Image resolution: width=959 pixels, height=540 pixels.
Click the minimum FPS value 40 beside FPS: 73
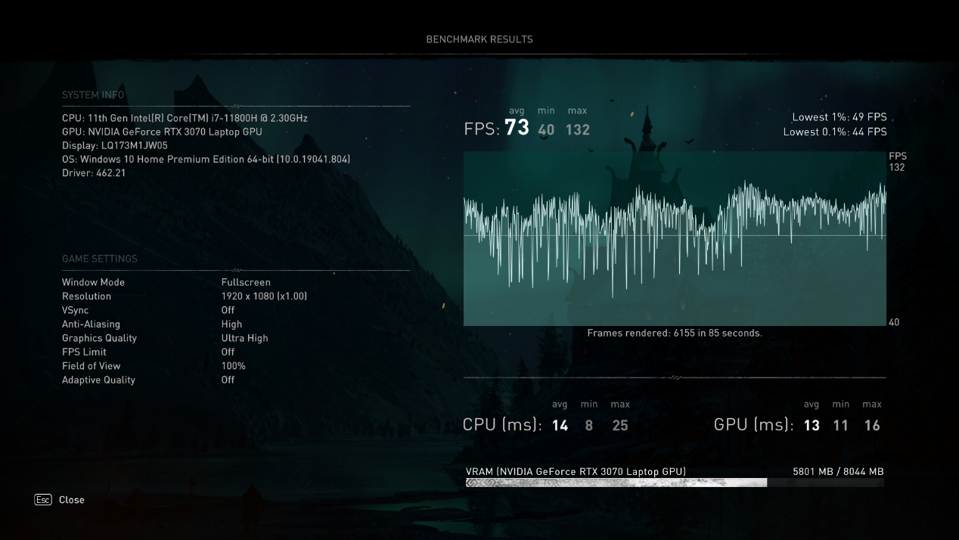[x=546, y=130]
